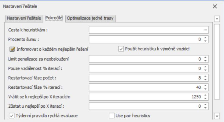Click the browse ellipsis for Cesta k heuristikám

(x=205, y=30)
